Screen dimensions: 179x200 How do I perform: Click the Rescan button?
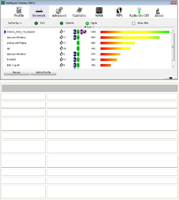(17, 72)
